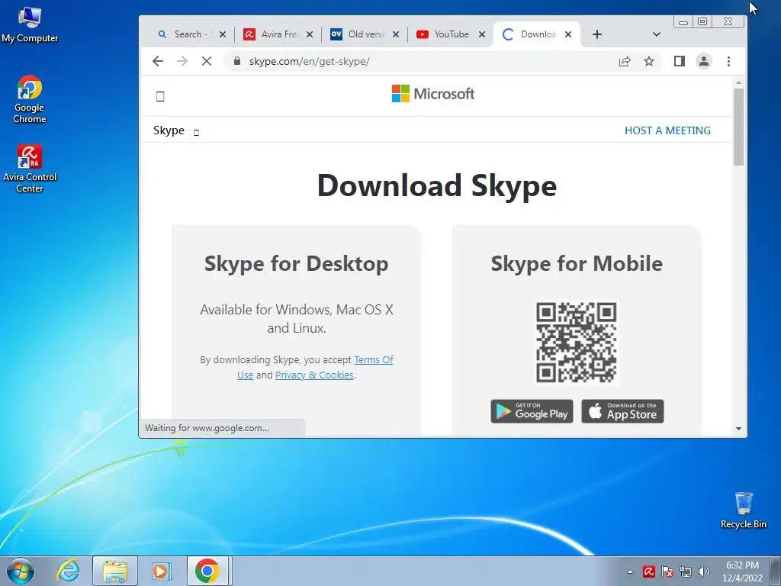Image resolution: width=781 pixels, height=586 pixels.
Task: Open a new tab with the plus button
Action: (596, 34)
